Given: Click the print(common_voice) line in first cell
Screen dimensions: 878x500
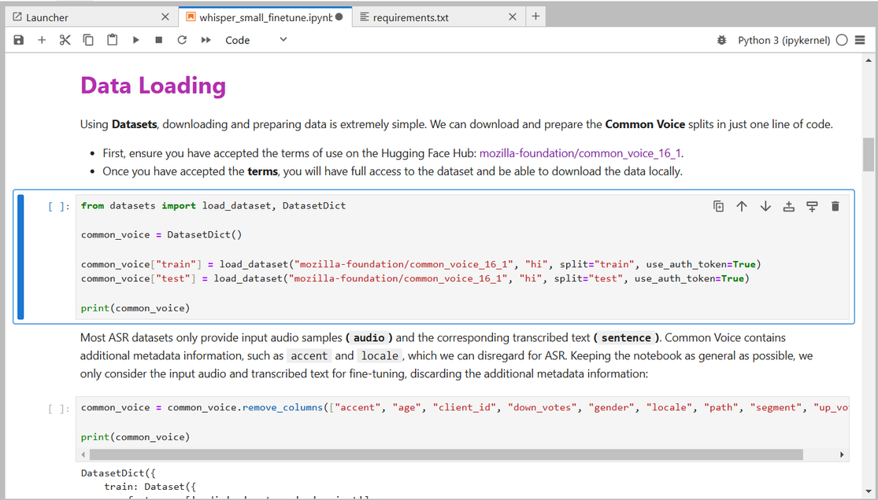Looking at the screenshot, I should (x=135, y=308).
